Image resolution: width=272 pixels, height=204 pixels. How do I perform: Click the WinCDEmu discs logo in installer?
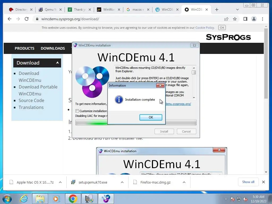[92, 82]
